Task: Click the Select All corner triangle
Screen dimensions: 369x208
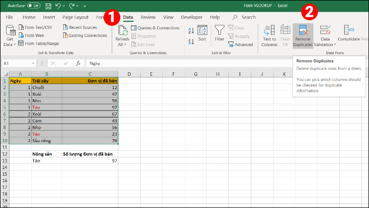Action: [6, 74]
